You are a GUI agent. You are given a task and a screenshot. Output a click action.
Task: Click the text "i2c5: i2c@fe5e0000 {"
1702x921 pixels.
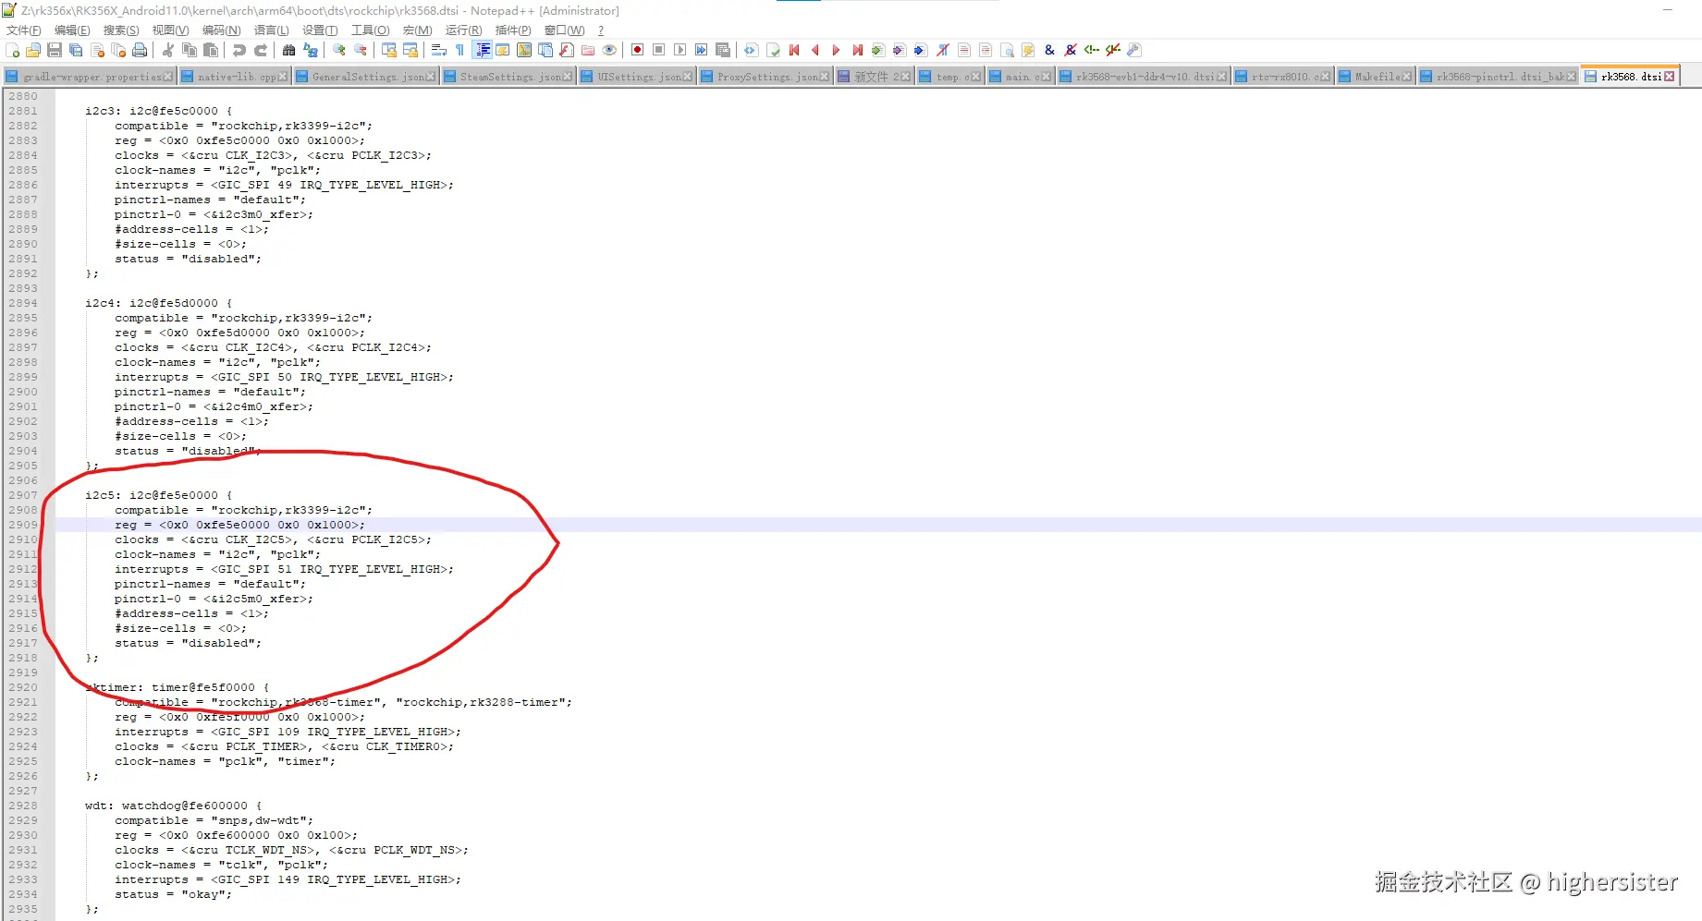(159, 495)
